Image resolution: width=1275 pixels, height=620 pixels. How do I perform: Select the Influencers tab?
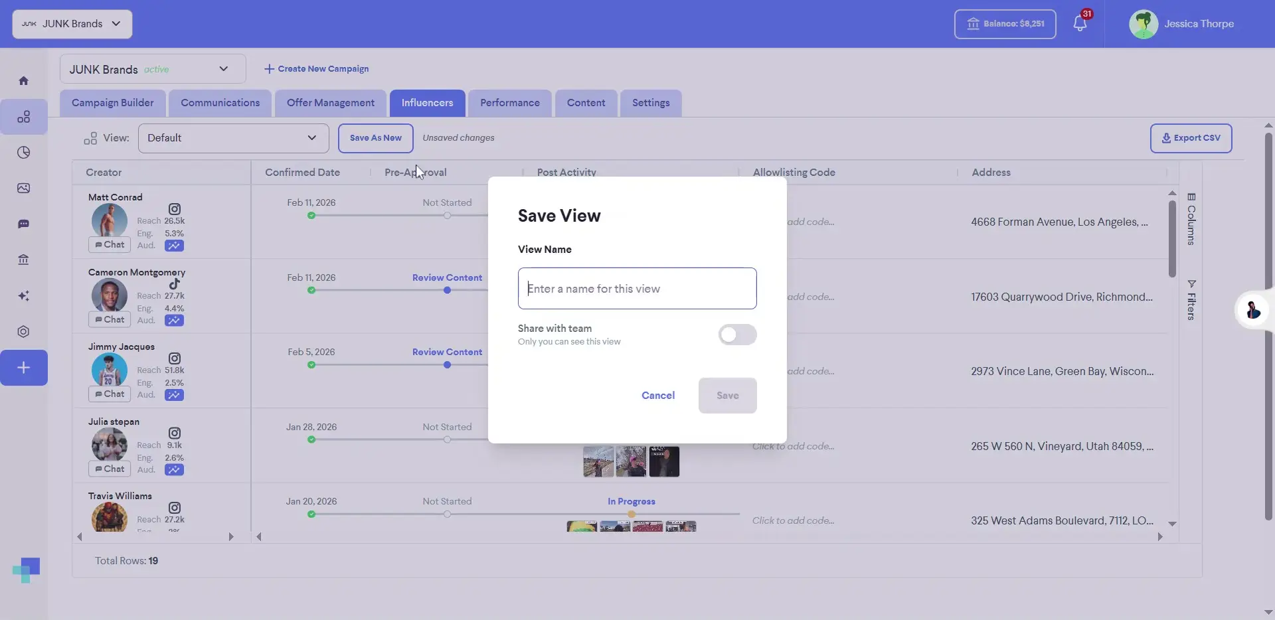click(428, 103)
